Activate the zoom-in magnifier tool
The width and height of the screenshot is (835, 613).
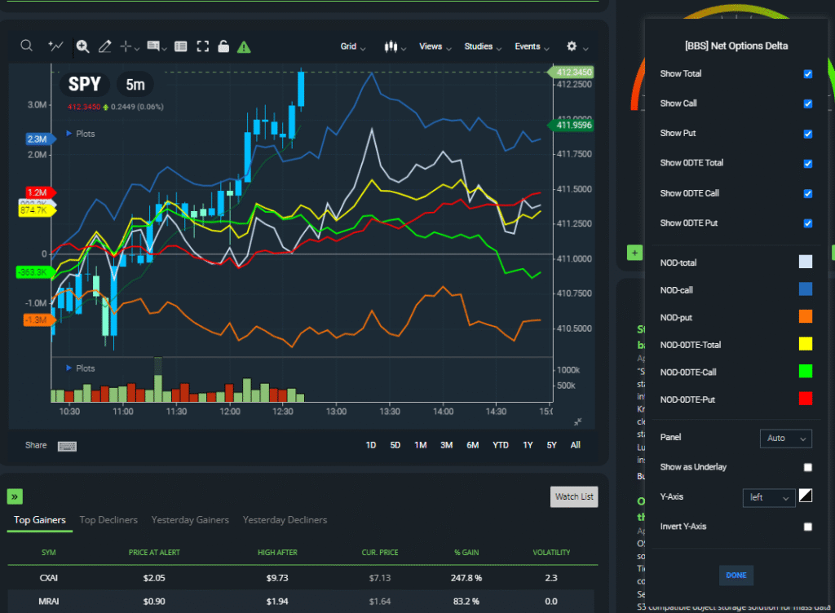pos(82,46)
